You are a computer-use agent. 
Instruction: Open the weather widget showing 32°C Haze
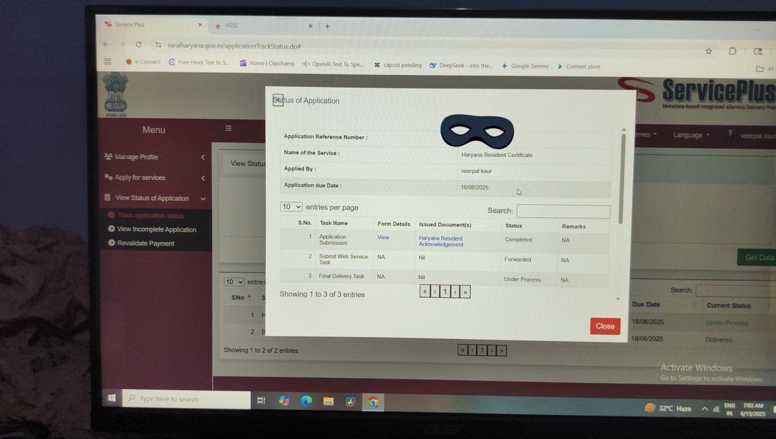pyautogui.click(x=667, y=408)
